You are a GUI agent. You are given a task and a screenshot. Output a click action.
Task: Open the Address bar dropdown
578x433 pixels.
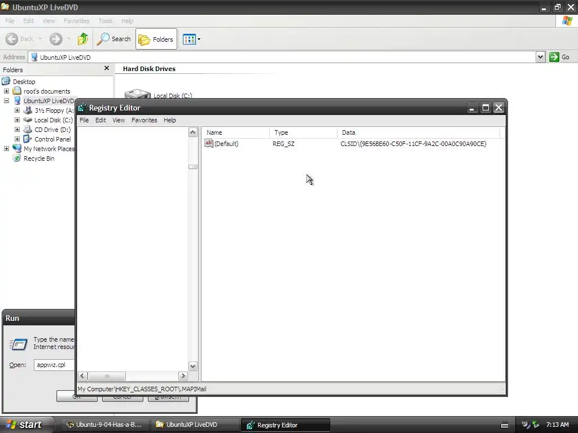540,57
